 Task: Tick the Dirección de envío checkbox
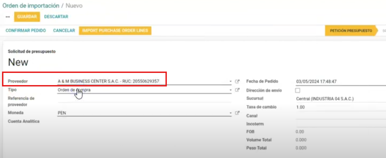tap(298, 90)
